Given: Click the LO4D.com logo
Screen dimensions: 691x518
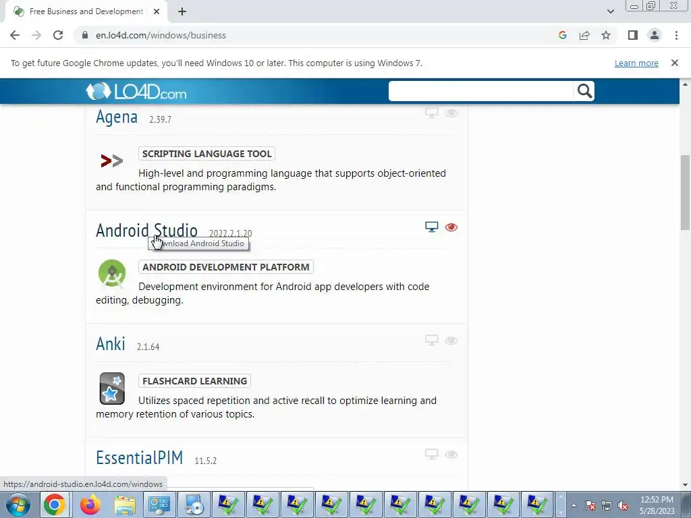Looking at the screenshot, I should [x=136, y=91].
